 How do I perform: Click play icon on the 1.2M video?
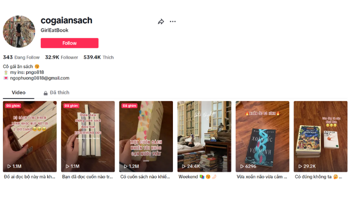pos(126,166)
